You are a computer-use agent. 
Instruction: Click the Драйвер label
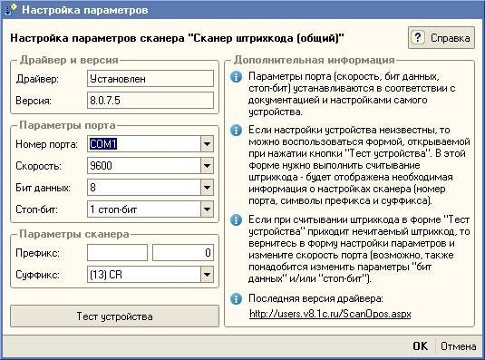[37, 79]
